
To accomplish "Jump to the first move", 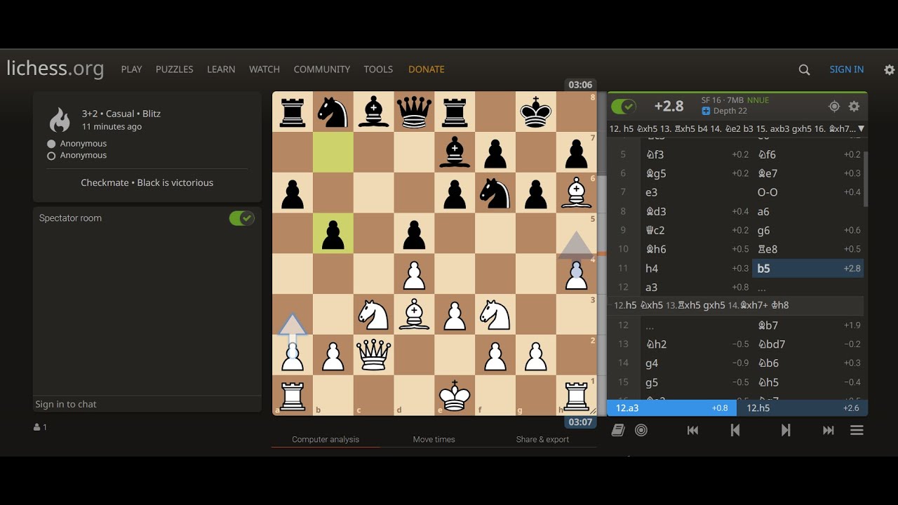I will (x=692, y=431).
